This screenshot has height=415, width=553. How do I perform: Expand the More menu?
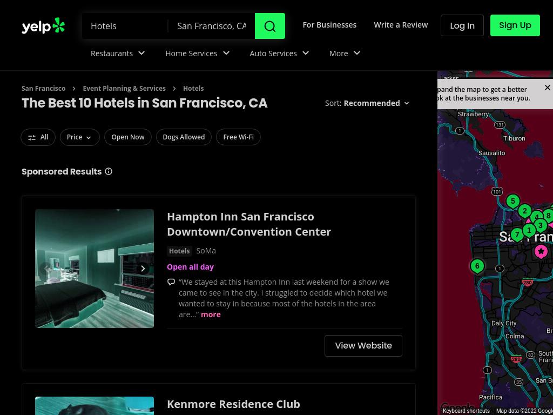coord(345,53)
